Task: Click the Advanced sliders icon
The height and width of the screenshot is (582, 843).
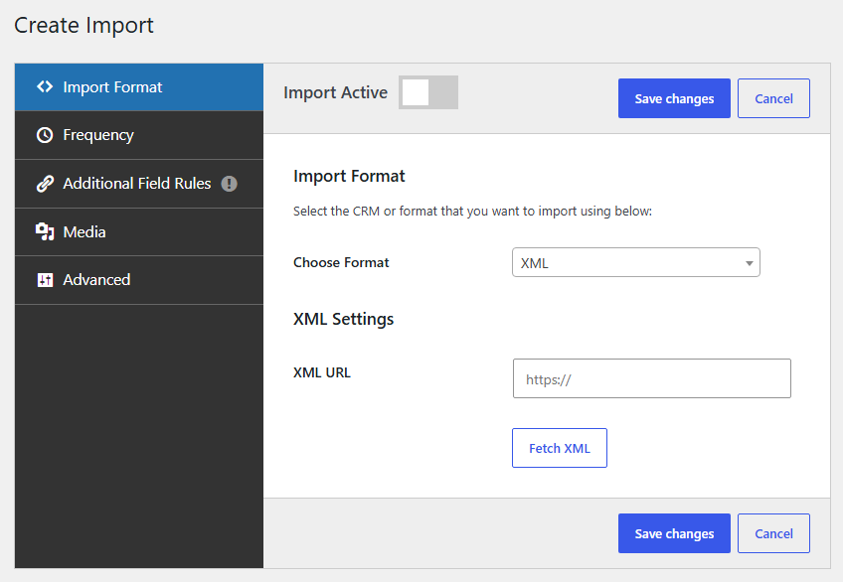Action: 45,280
